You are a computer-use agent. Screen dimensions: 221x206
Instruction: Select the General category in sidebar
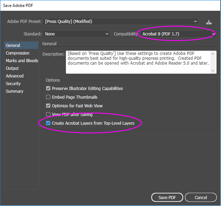click(x=21, y=45)
